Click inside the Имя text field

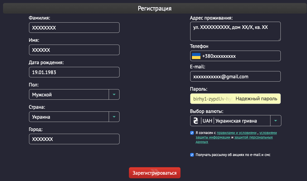coord(74,50)
